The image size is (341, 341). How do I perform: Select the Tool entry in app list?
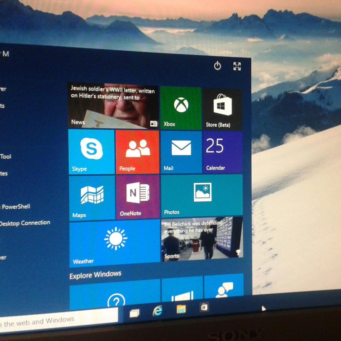5,156
